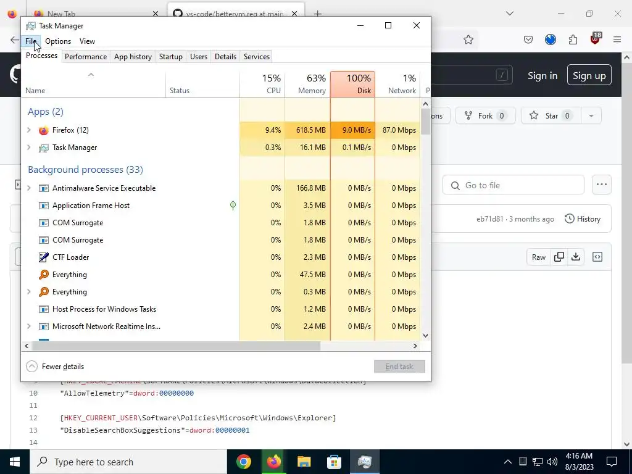Open the Pocket save icon in Firefox
This screenshot has height=474, width=632.
point(528,39)
